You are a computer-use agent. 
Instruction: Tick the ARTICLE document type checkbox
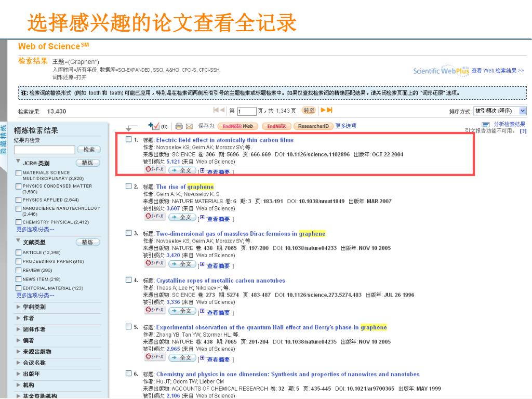[x=19, y=252]
